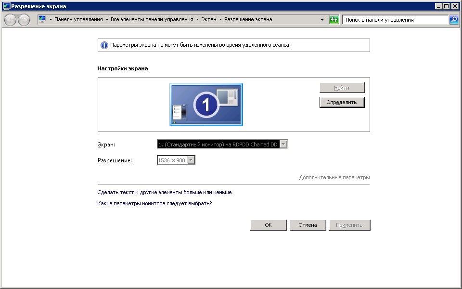Screen dimensions: 462x289
Task: Select the monitor 1 display thumbnail
Action: coord(206,105)
